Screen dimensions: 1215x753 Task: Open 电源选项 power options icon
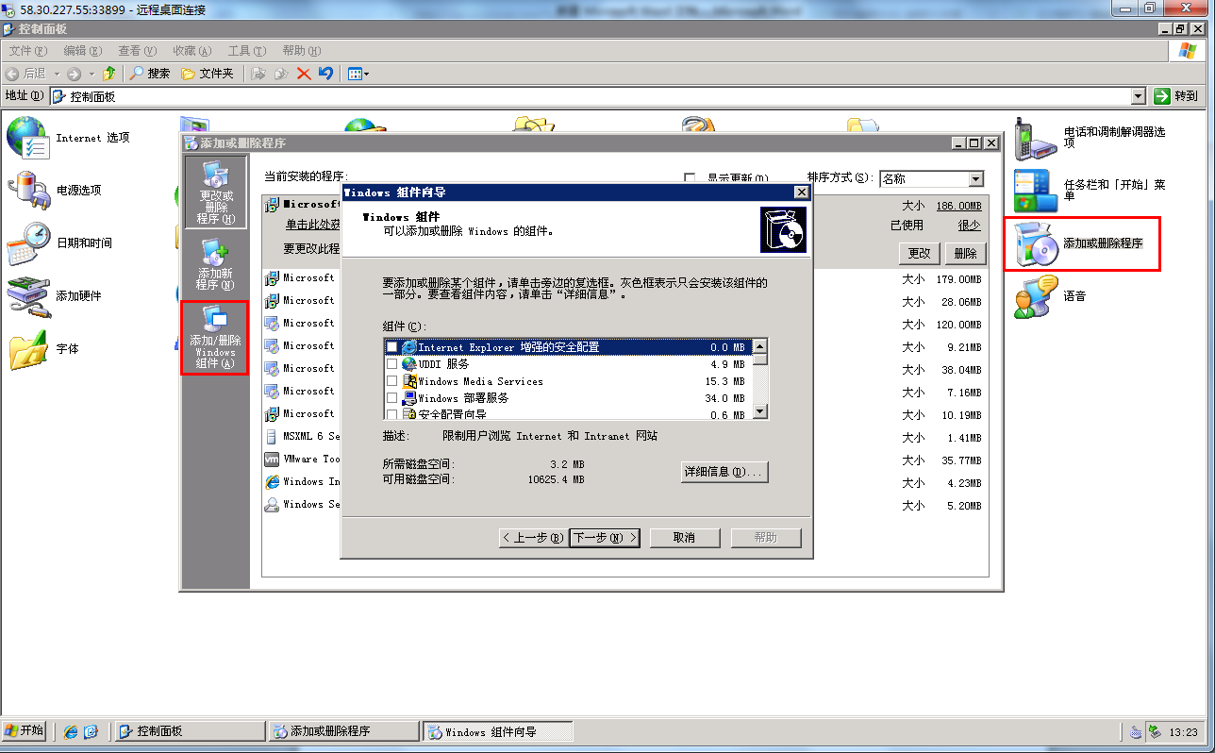[x=26, y=191]
